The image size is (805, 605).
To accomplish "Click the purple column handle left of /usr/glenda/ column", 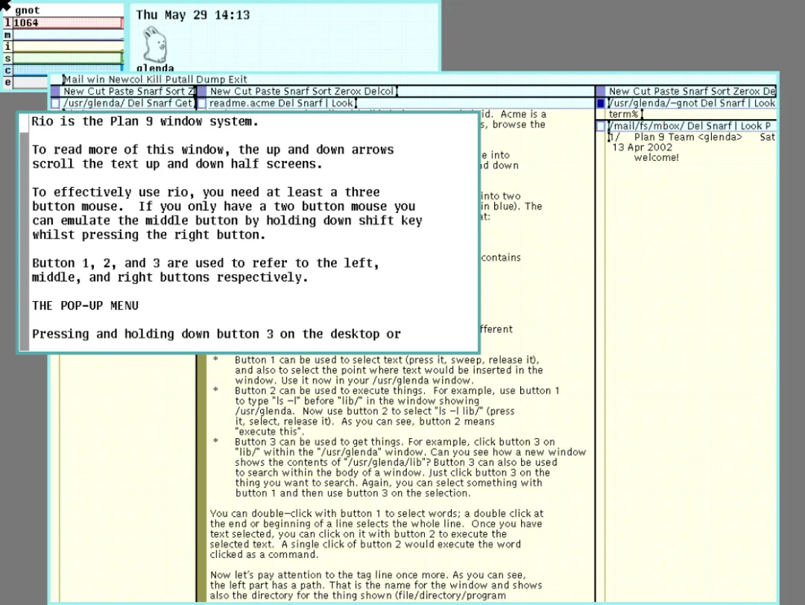I will tap(55, 92).
